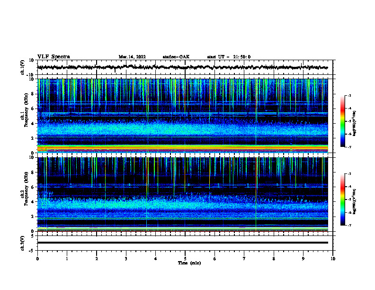Click the ch.1 "Frequency (kHz)" axis label
The image size is (375, 290).
tap(26, 110)
